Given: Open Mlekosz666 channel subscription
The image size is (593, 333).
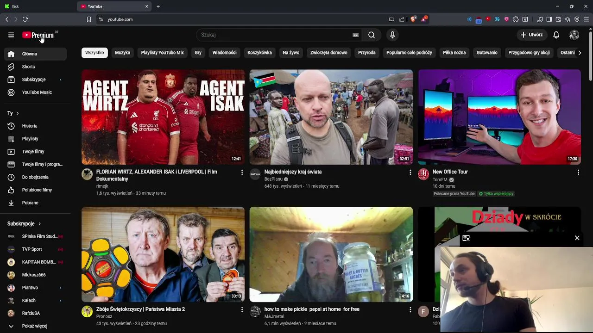Looking at the screenshot, I should click(x=35, y=275).
